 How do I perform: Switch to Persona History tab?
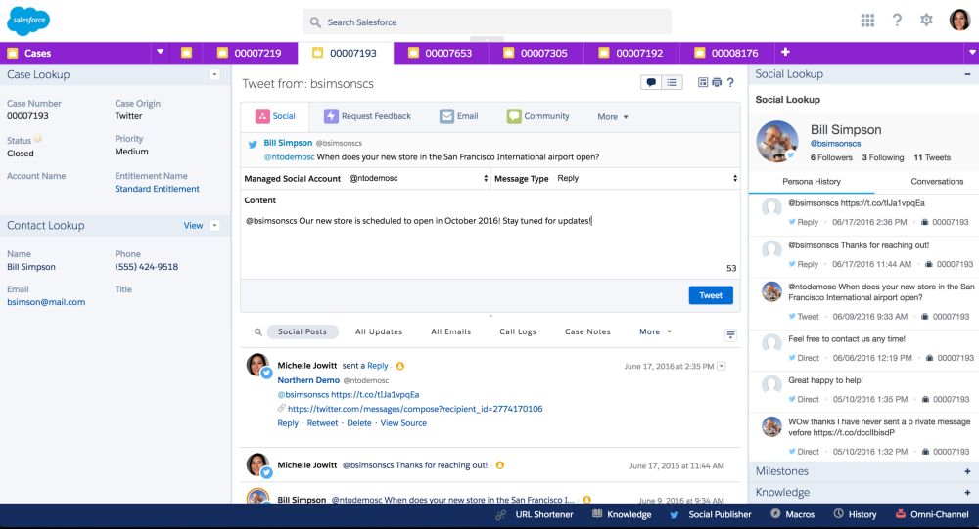coord(811,182)
